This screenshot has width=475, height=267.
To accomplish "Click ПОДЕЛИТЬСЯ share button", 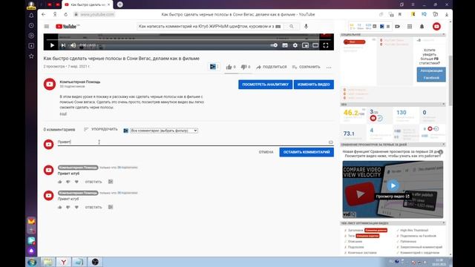I will click(272, 67).
